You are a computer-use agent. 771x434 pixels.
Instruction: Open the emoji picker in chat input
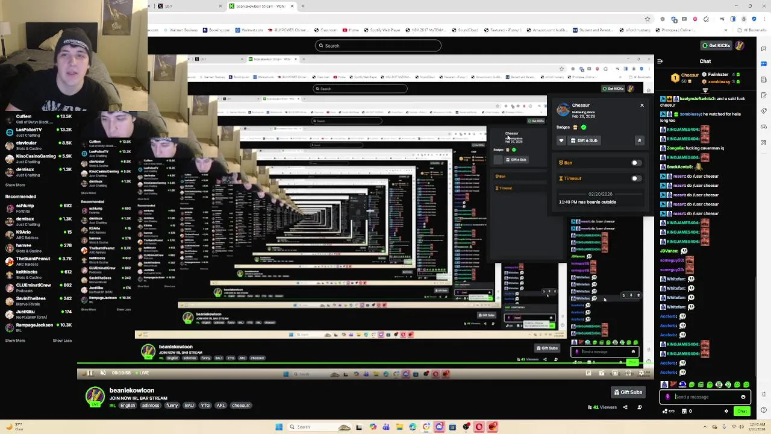click(743, 397)
